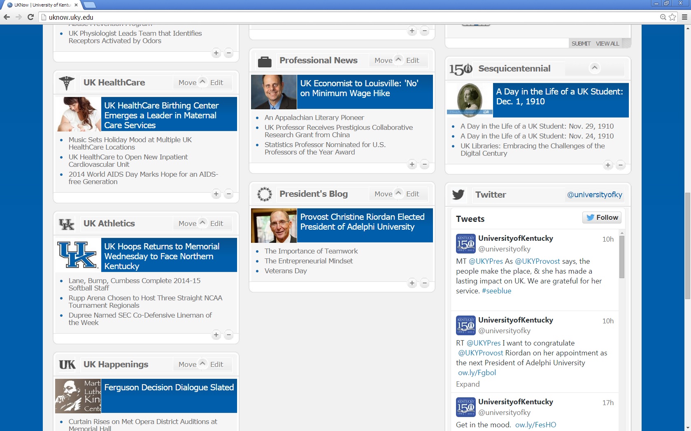
Task: Collapse the Sesquicentennial panel
Action: 594,67
